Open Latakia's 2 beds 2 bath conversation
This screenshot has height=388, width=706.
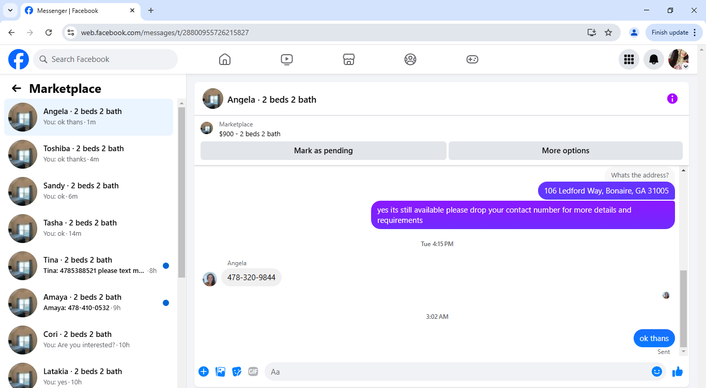[x=88, y=373]
